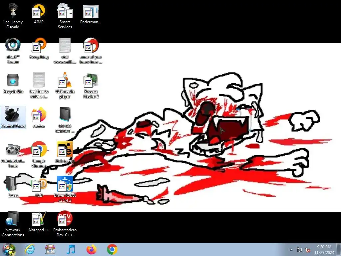
Task: Select the Process Hacker 2 shortcut
Action: tap(91, 86)
